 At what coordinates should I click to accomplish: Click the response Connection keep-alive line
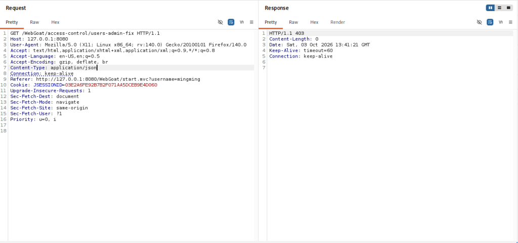(301, 56)
